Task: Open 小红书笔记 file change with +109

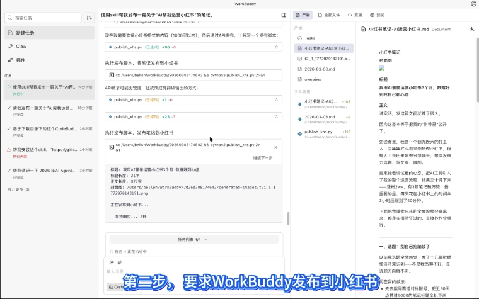Action: [323, 104]
